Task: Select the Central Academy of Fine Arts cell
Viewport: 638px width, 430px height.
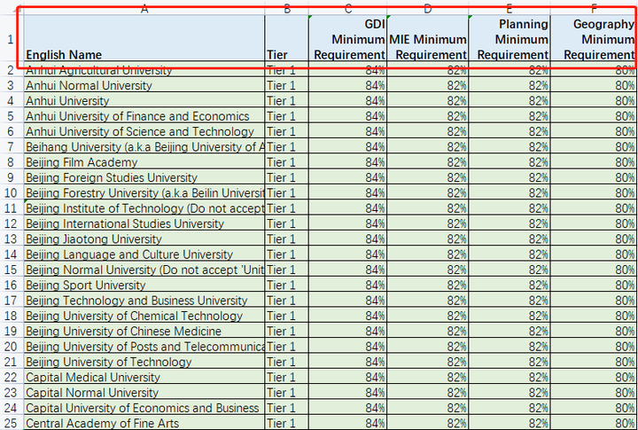Action: click(144, 423)
